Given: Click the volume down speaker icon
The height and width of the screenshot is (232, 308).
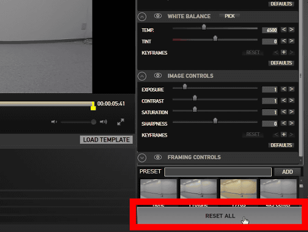Looking at the screenshot, I should tap(54, 122).
